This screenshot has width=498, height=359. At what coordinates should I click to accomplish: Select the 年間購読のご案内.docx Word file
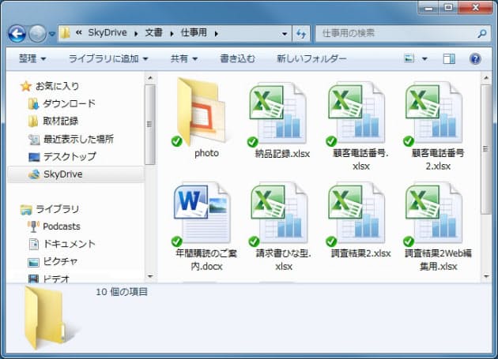point(201,213)
